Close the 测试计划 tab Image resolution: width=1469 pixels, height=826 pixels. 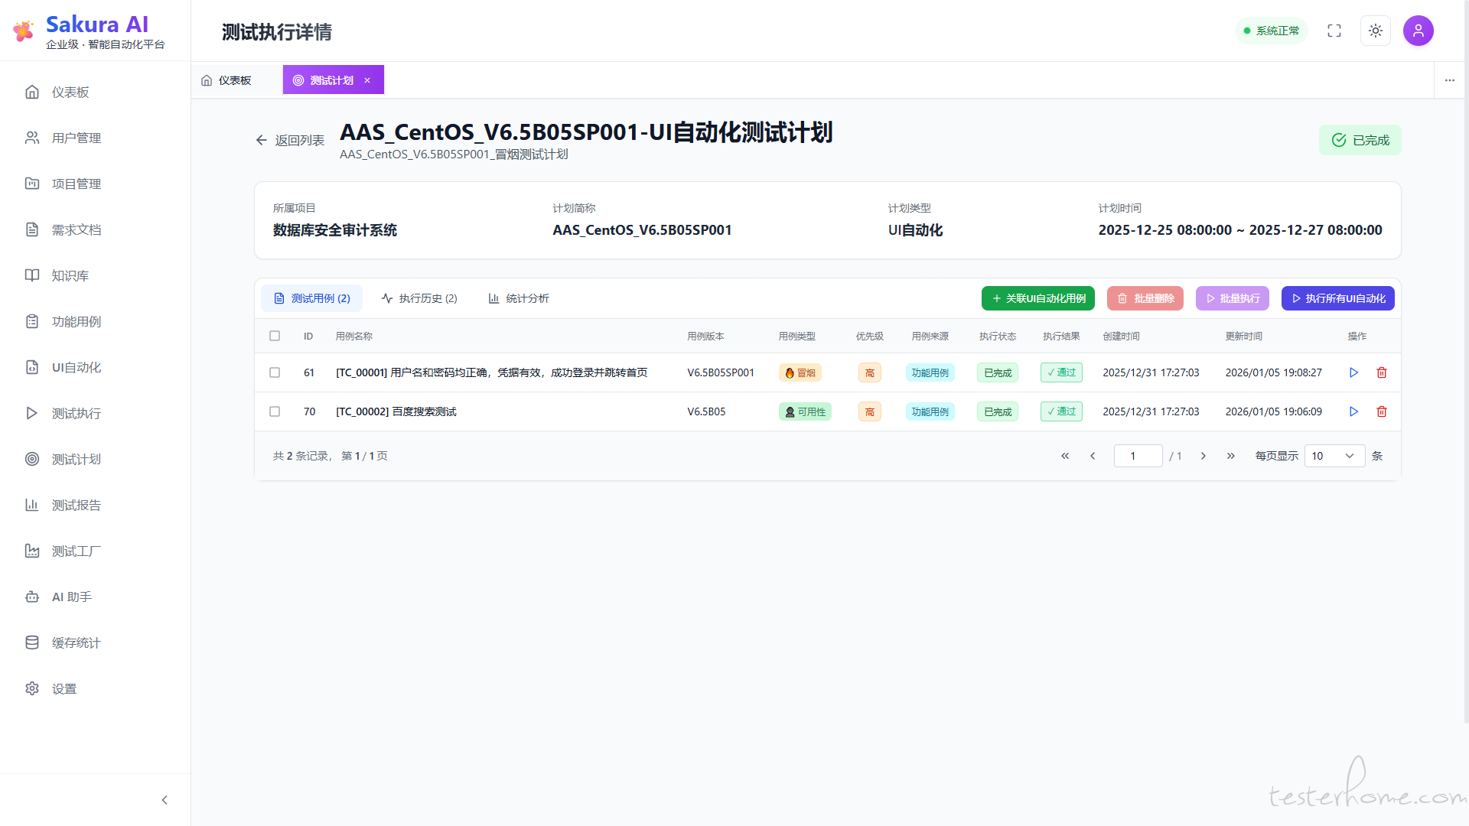[367, 80]
